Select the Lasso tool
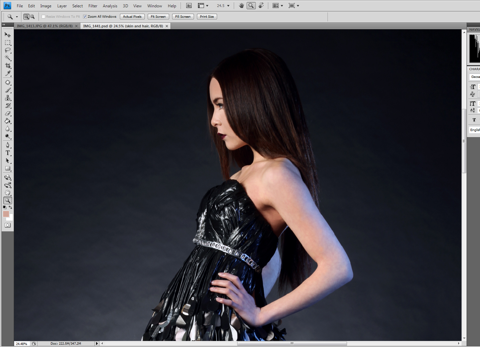Viewport: 480px width, 347px height. [7, 50]
